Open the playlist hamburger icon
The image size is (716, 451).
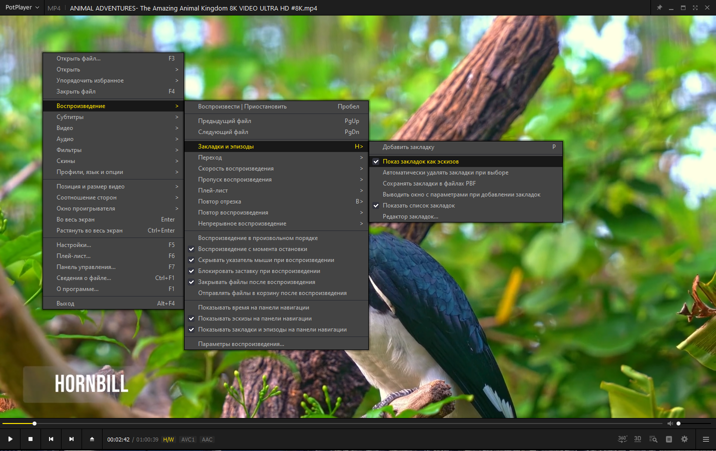tap(706, 439)
